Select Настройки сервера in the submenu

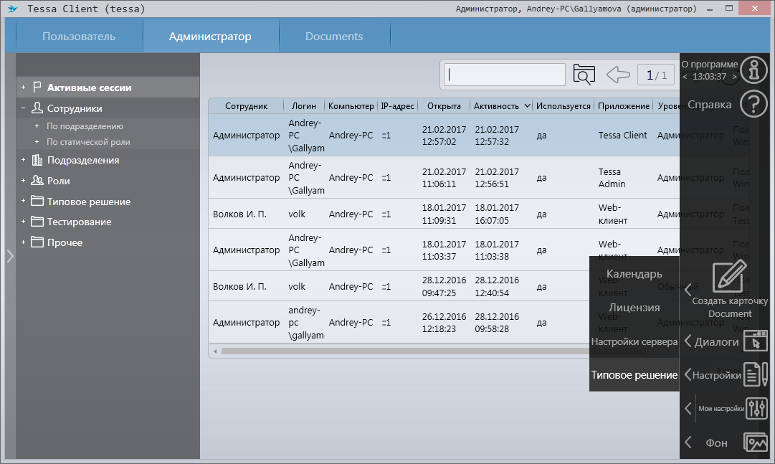634,341
